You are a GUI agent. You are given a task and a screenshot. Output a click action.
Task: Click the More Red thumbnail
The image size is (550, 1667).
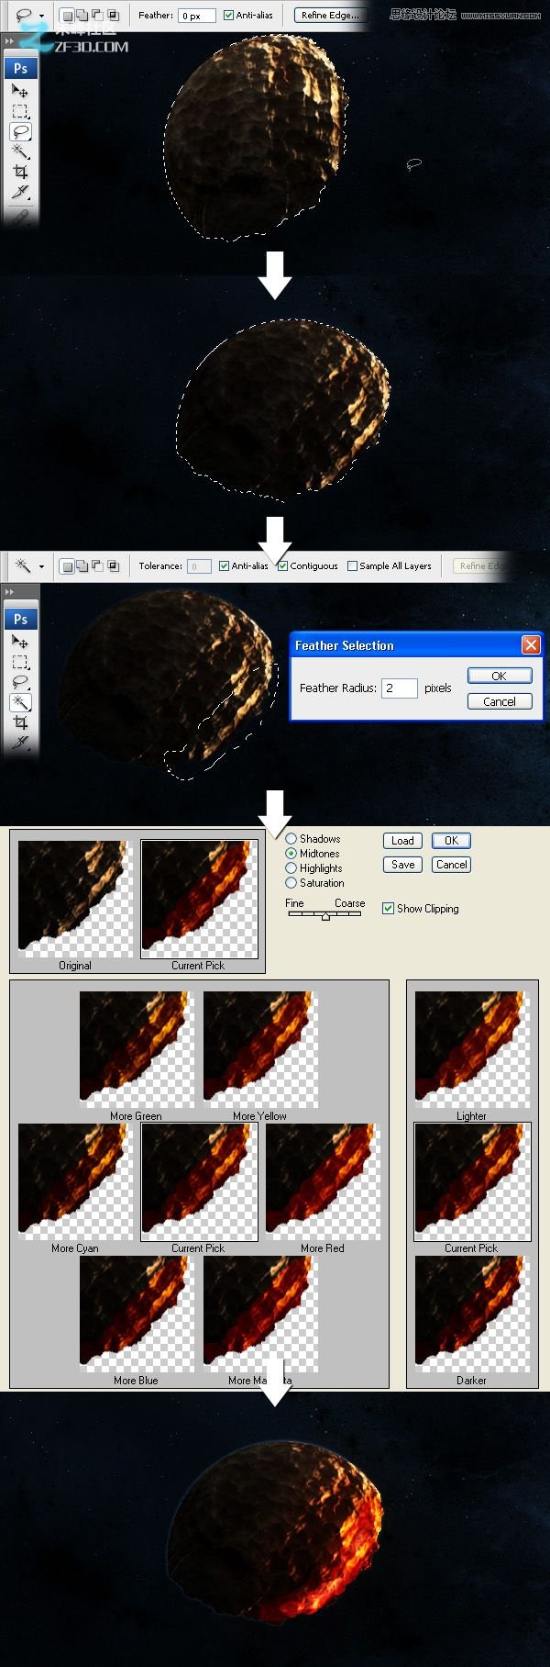click(x=322, y=1182)
